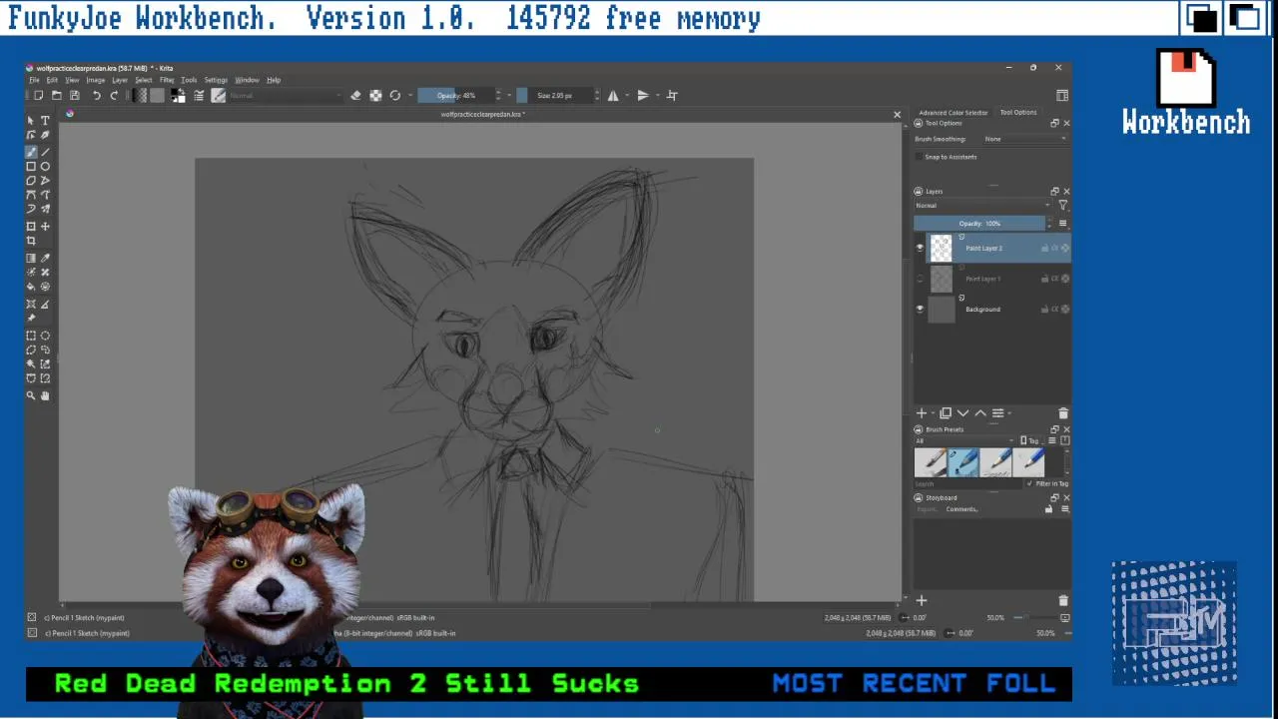This screenshot has width=1278, height=719.
Task: Toggle wrap around mode icon
Action: [x=672, y=95]
